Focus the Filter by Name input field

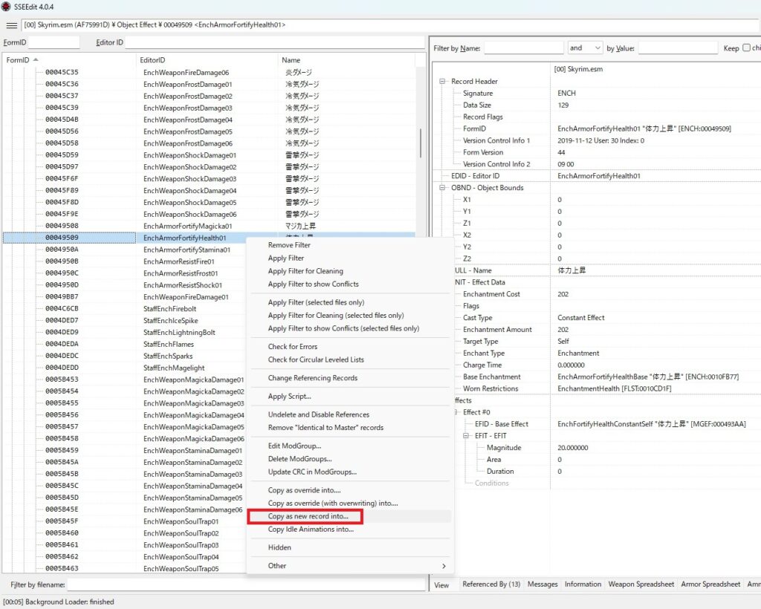[x=523, y=48]
